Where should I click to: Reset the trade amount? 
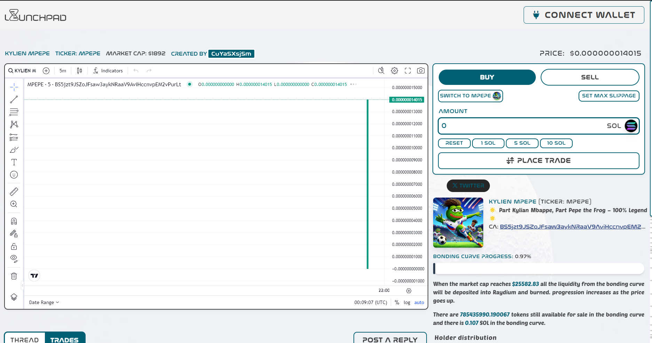(454, 143)
